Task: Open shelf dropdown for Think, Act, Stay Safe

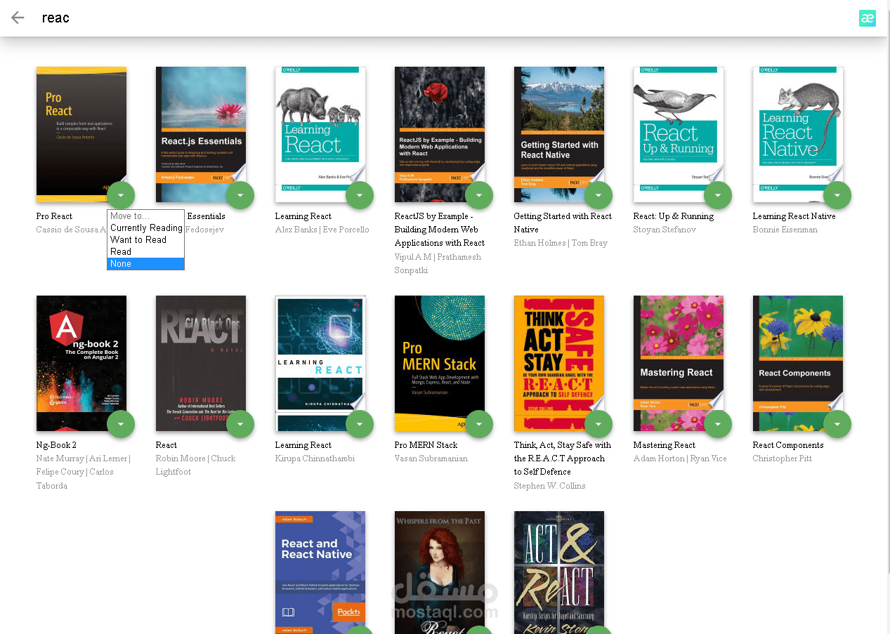Action: coord(598,424)
